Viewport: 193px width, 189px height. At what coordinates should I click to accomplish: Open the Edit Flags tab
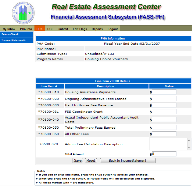pos(80,29)
